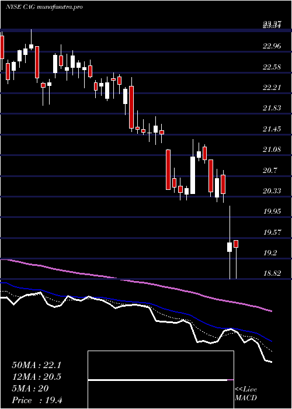Click the 21.45 price axis label
This screenshot has width=292, height=409.
(x=272, y=129)
